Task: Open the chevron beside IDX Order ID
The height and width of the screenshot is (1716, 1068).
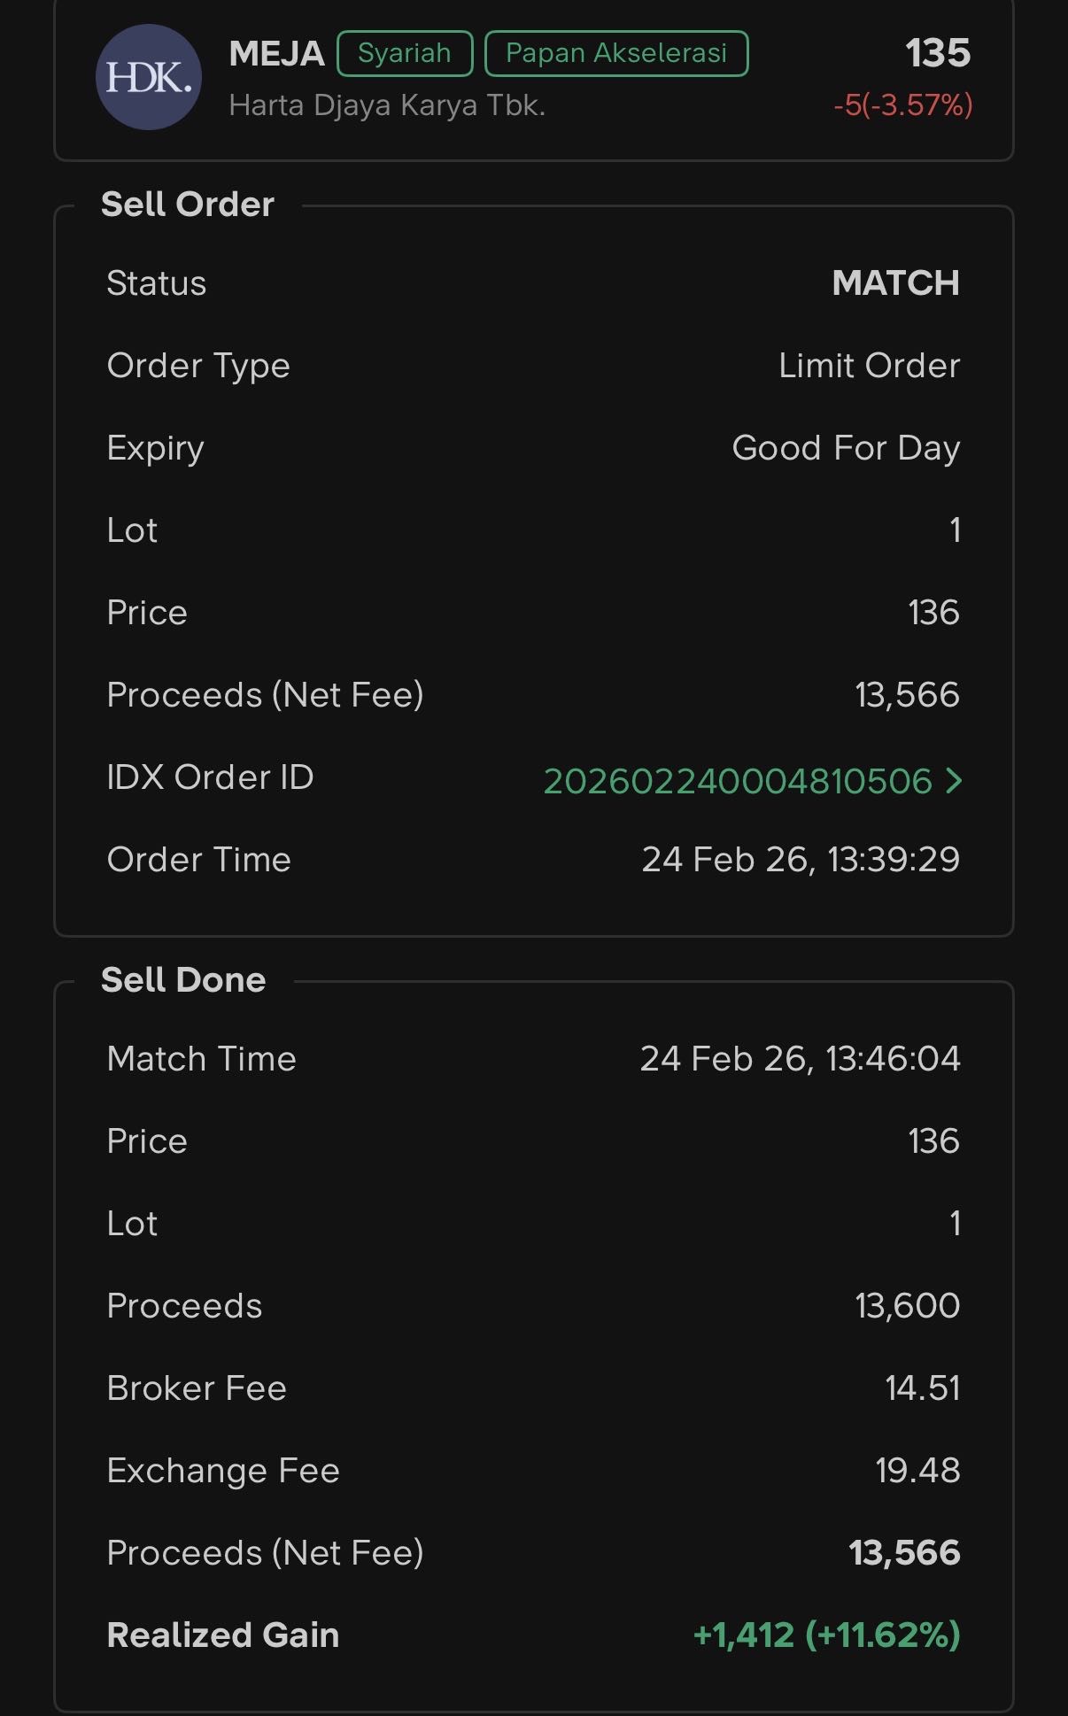Action: [x=953, y=780]
